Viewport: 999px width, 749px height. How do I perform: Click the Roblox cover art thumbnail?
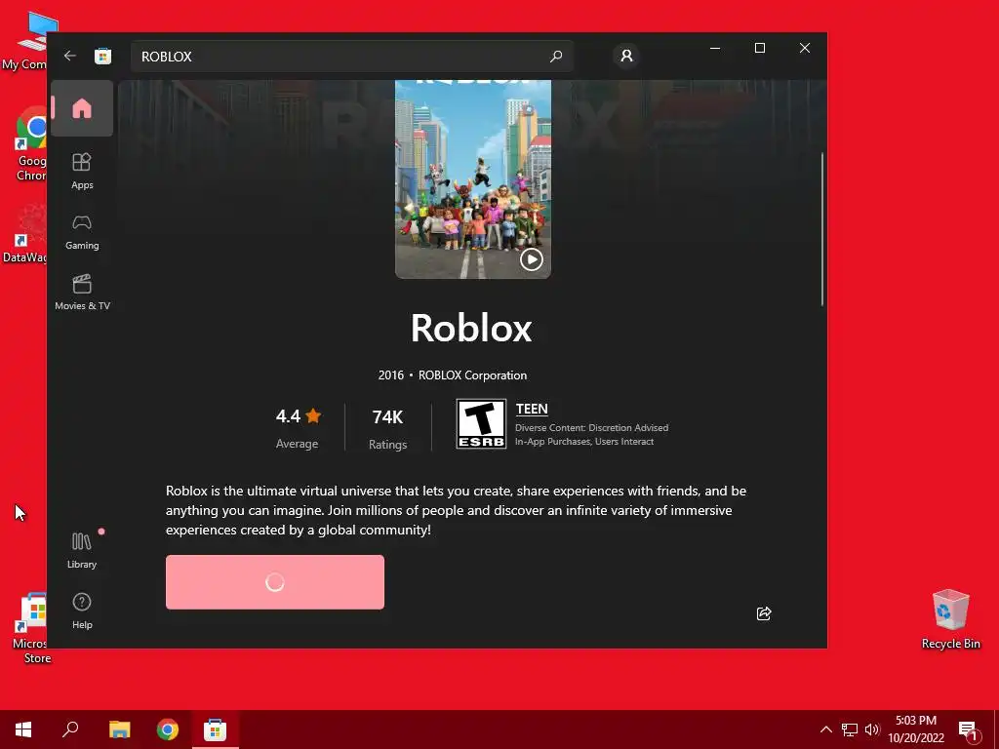(473, 179)
